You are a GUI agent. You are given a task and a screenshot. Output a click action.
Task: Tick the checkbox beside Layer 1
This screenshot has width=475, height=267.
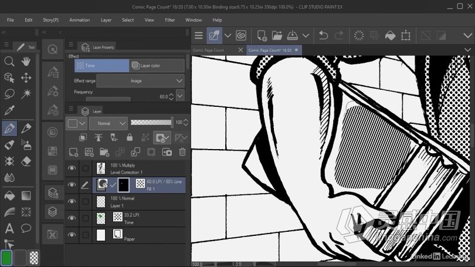[86, 201]
